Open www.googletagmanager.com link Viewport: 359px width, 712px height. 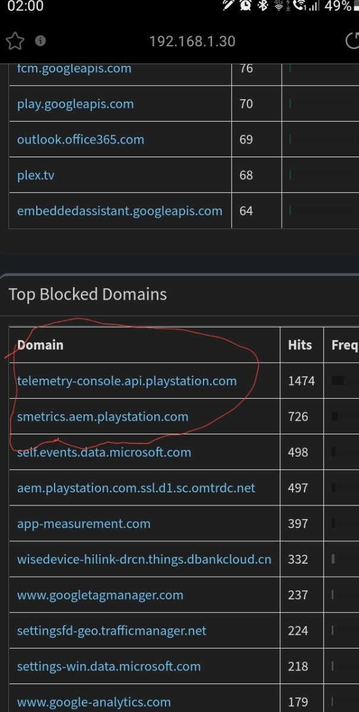(100, 595)
